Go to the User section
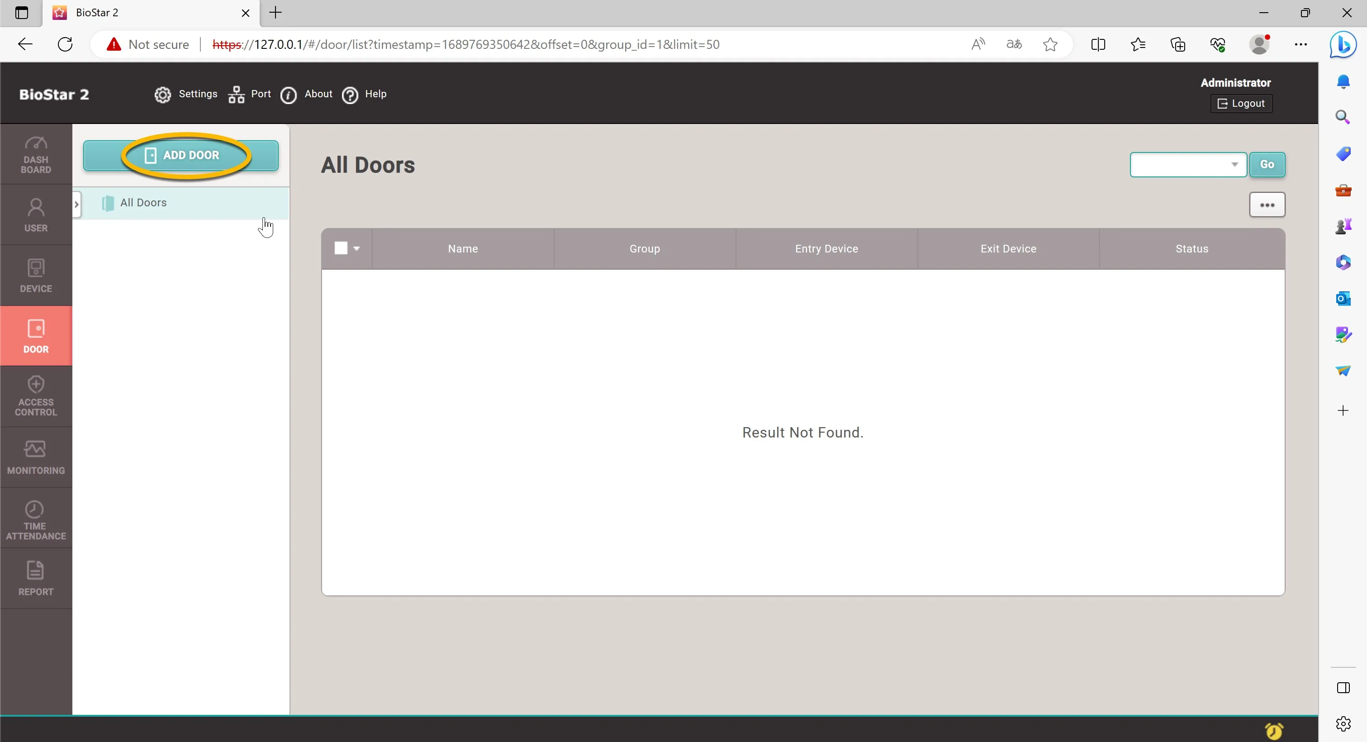 point(36,215)
